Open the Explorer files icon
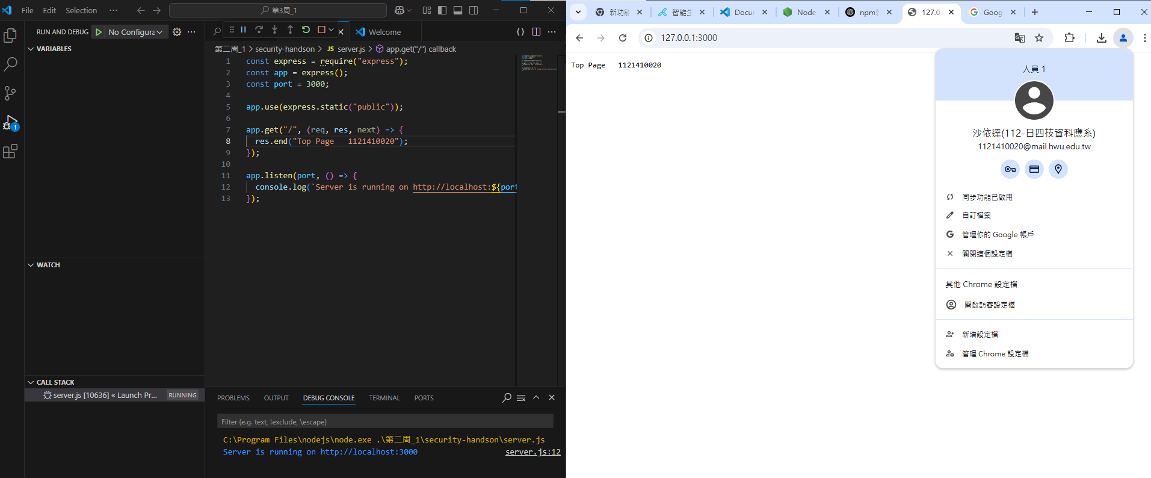Viewport: 1151px width, 478px height. [10, 36]
